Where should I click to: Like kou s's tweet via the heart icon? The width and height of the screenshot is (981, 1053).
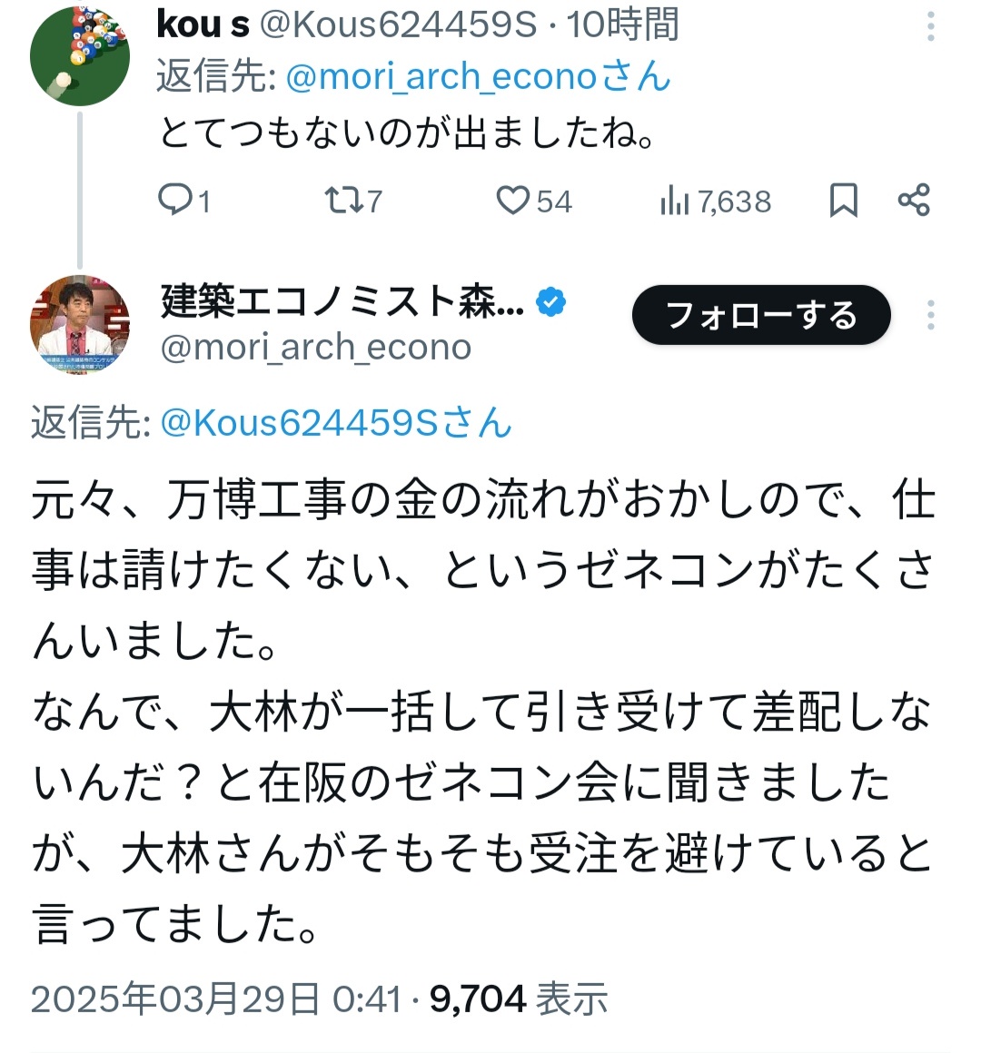513,200
